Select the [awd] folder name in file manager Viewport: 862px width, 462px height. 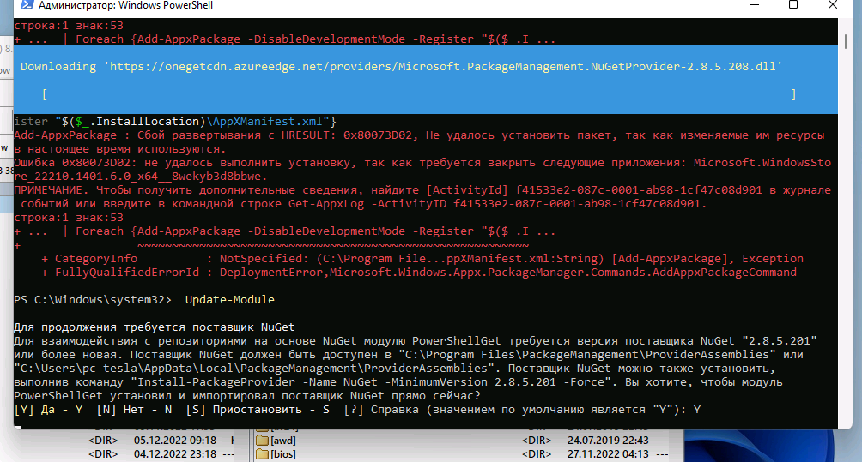click(283, 441)
